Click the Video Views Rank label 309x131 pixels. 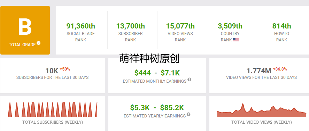pos(180,37)
